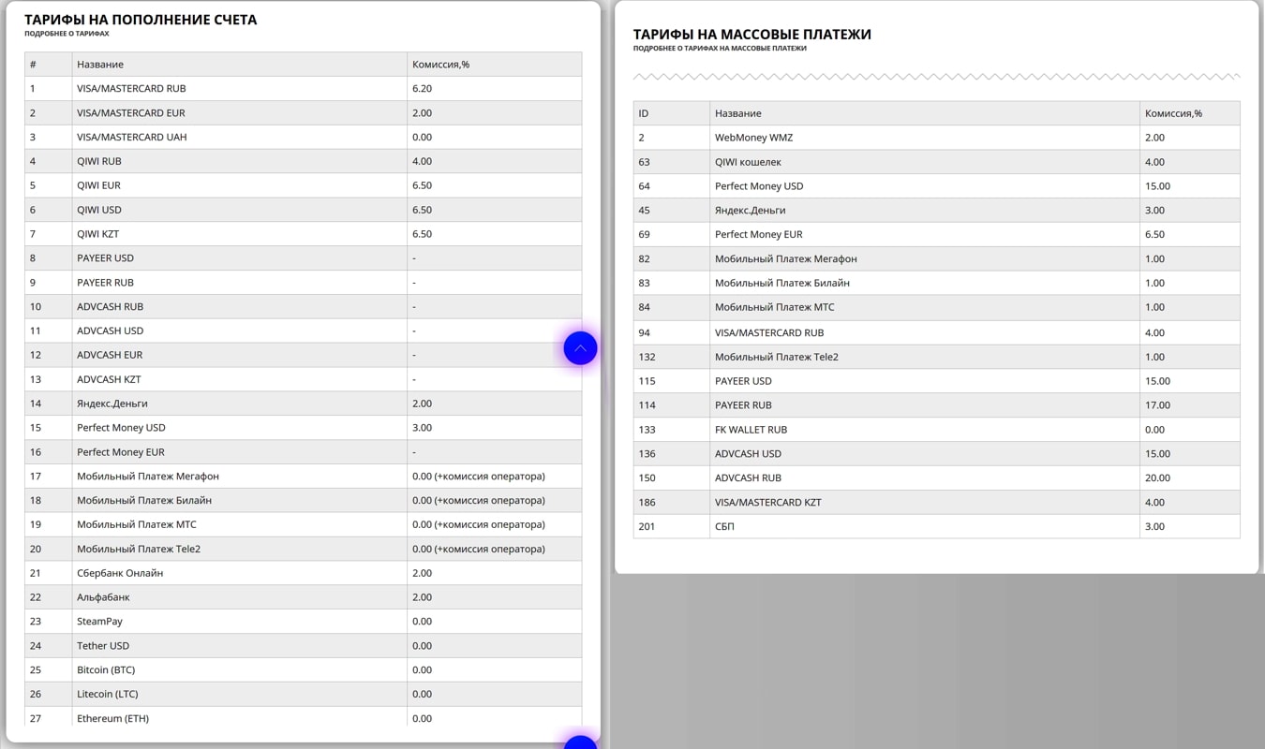Image resolution: width=1265 pixels, height=749 pixels.
Task: Click the 'Litecoin (LTC)' row name
Action: coord(108,695)
